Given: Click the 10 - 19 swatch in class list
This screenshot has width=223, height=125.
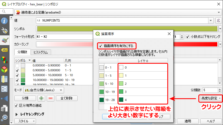Looking at the screenshot, I should 23,80.
